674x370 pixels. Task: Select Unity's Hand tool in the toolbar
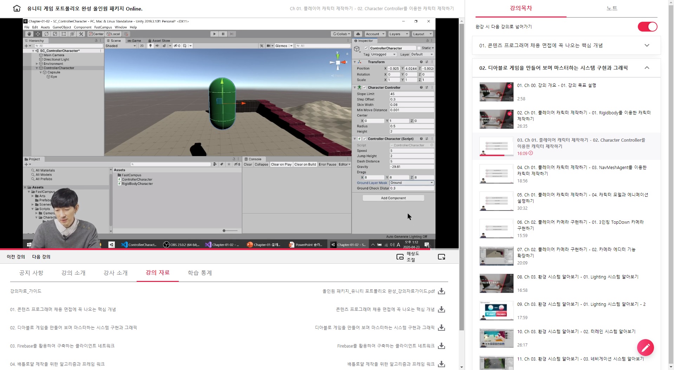[29, 34]
